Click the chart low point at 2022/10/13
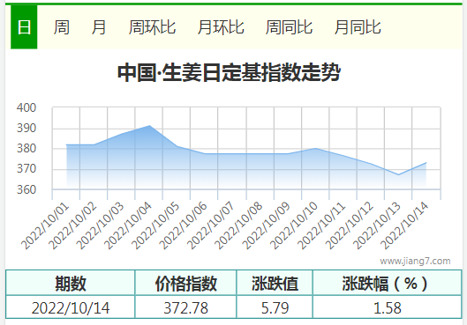467x325 pixels. 398,174
